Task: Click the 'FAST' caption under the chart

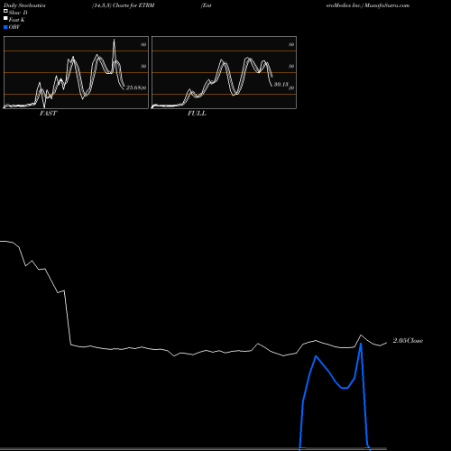Action: click(x=49, y=114)
